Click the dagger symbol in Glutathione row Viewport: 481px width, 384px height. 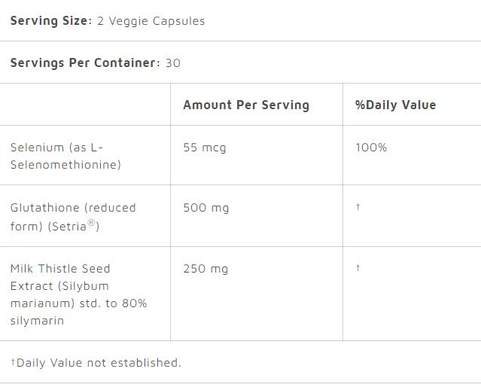(x=358, y=207)
